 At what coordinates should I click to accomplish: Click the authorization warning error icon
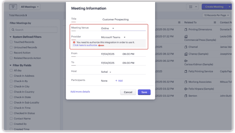(x=74, y=43)
